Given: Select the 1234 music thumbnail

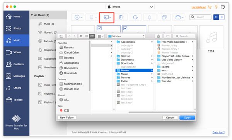Looking at the screenshot, I should pyautogui.click(x=211, y=37).
